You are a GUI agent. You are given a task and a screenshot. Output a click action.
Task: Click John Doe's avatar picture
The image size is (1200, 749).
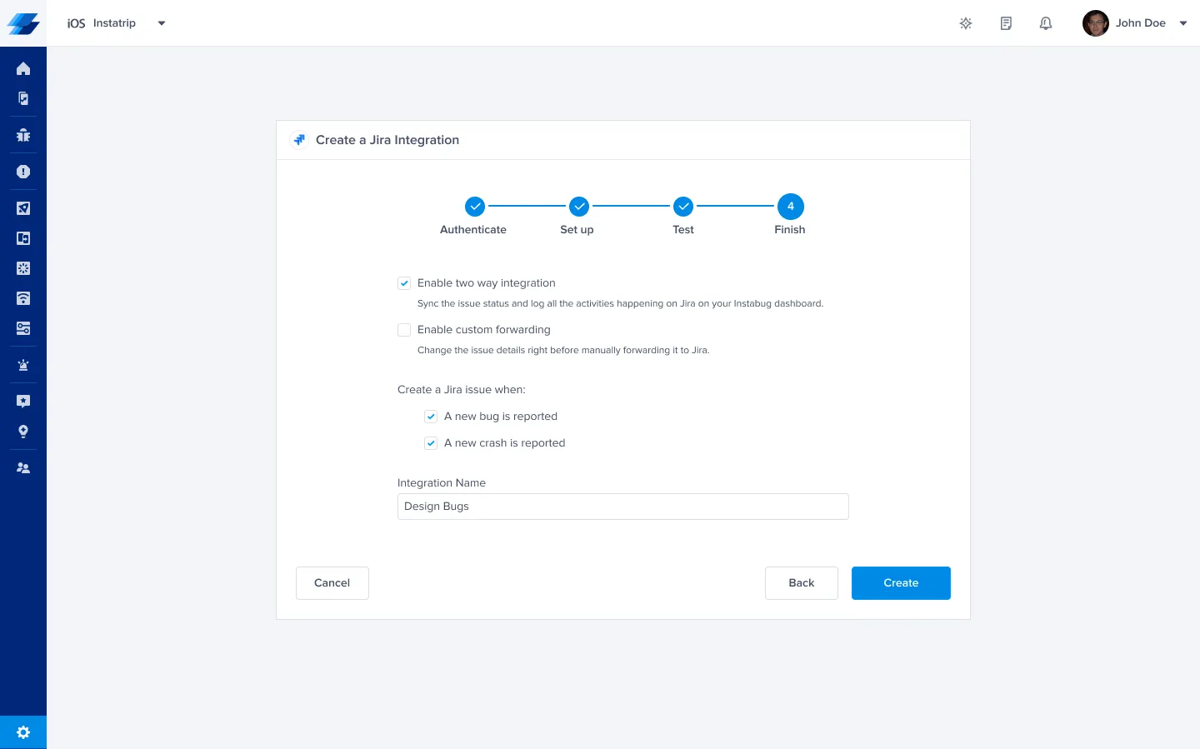point(1096,23)
